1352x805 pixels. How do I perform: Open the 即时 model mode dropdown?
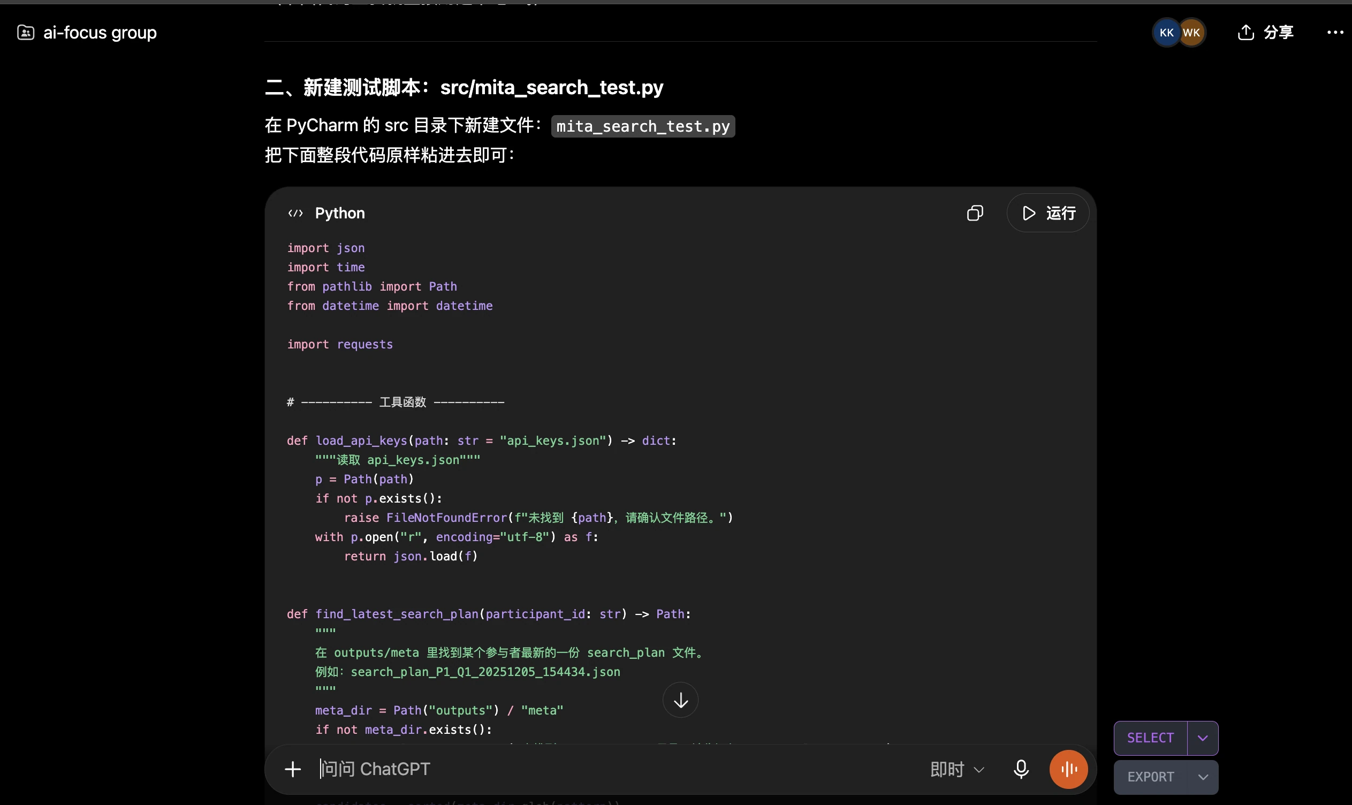coord(957,769)
